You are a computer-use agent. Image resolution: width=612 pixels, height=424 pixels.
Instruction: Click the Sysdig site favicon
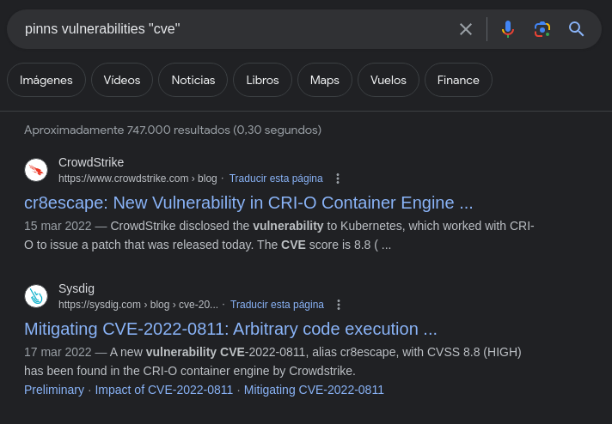tap(36, 296)
